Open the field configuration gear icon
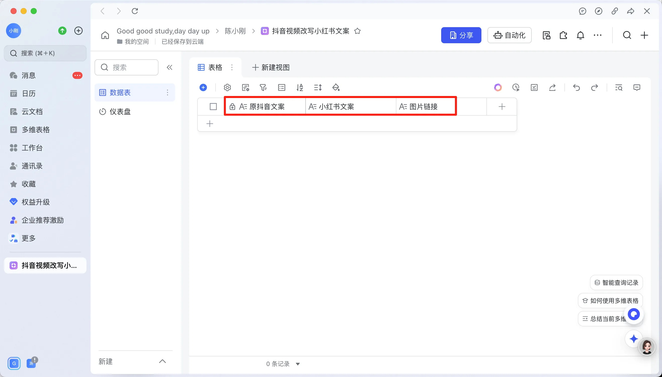Screen dimensions: 662x377 pyautogui.click(x=227, y=87)
